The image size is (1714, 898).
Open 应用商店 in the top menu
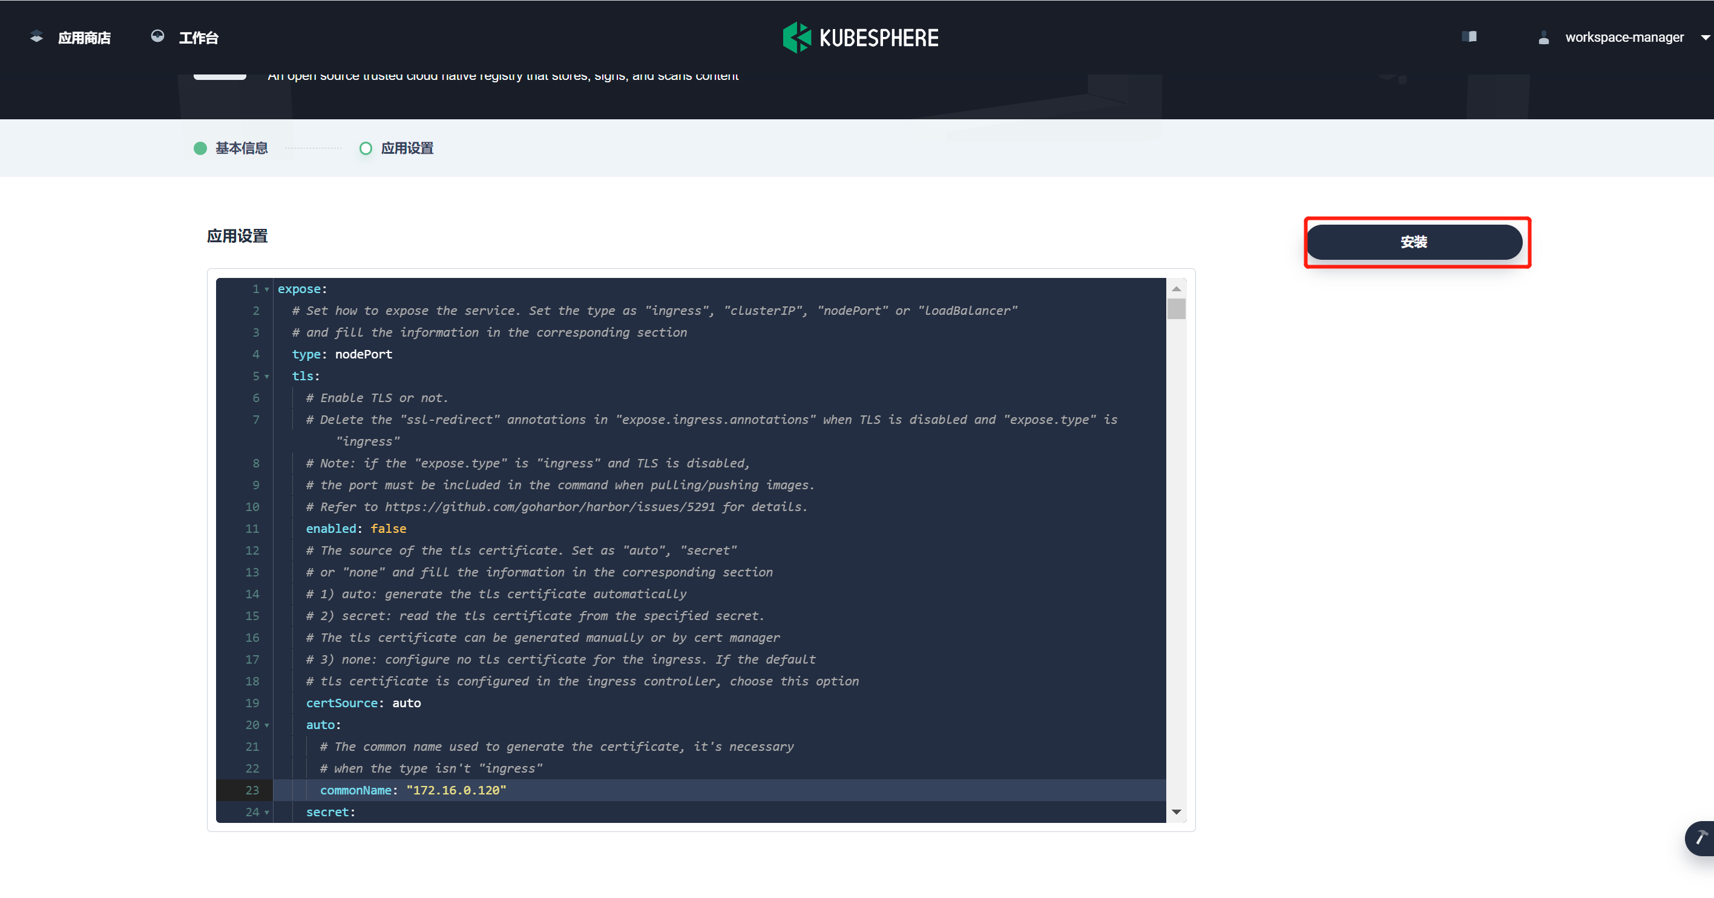[85, 38]
